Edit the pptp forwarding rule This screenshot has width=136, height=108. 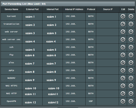123,71
